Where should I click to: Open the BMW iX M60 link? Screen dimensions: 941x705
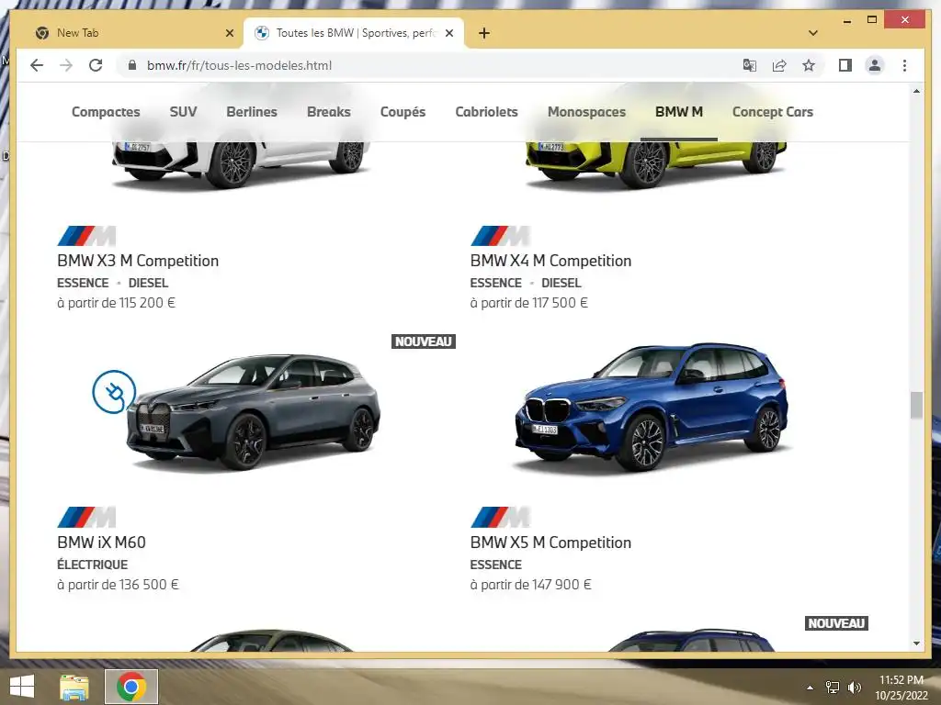pyautogui.click(x=101, y=543)
